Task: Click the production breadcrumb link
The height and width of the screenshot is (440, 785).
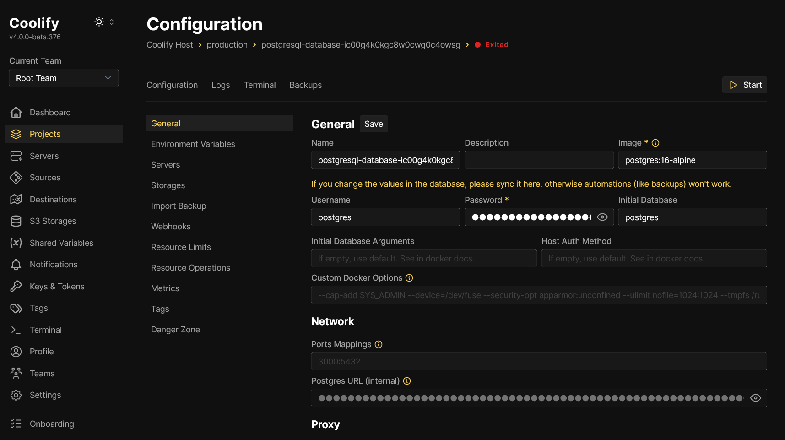Action: tap(227, 45)
